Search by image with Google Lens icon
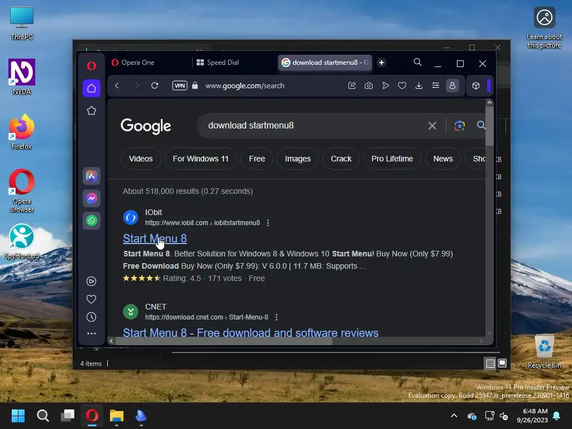Screen dimensions: 572x429 [460, 126]
